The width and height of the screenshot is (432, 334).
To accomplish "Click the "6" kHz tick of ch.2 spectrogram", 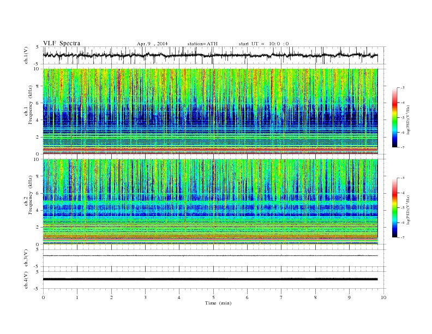I will (38, 193).
